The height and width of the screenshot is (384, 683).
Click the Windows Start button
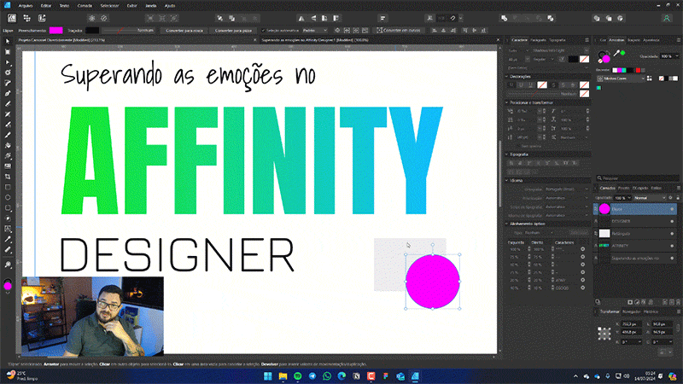268,376
